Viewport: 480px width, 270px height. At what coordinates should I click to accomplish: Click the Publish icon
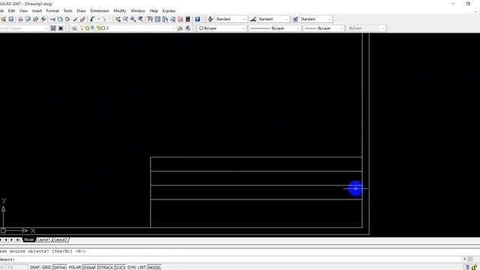coord(35,19)
